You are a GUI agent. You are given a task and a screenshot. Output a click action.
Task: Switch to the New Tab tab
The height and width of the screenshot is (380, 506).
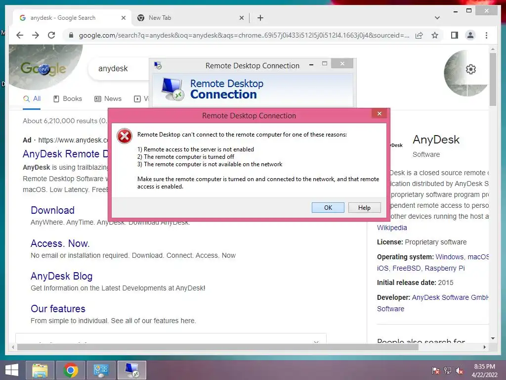click(190, 18)
